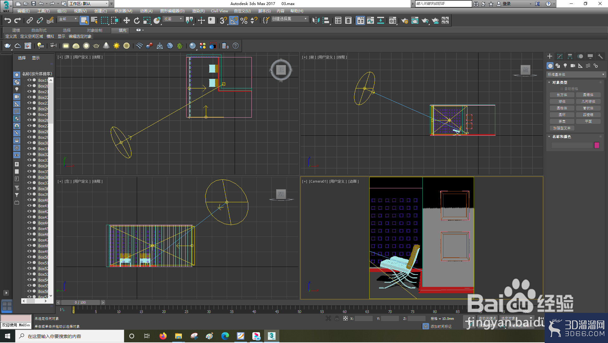Toggle the Angle Snap tool

(x=234, y=21)
